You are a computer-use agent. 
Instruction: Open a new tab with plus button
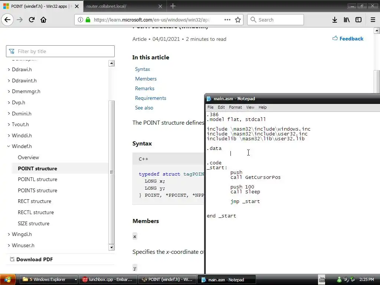tap(173, 6)
